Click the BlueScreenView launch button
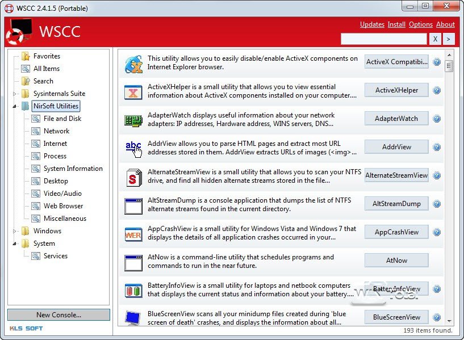 pyautogui.click(x=396, y=317)
